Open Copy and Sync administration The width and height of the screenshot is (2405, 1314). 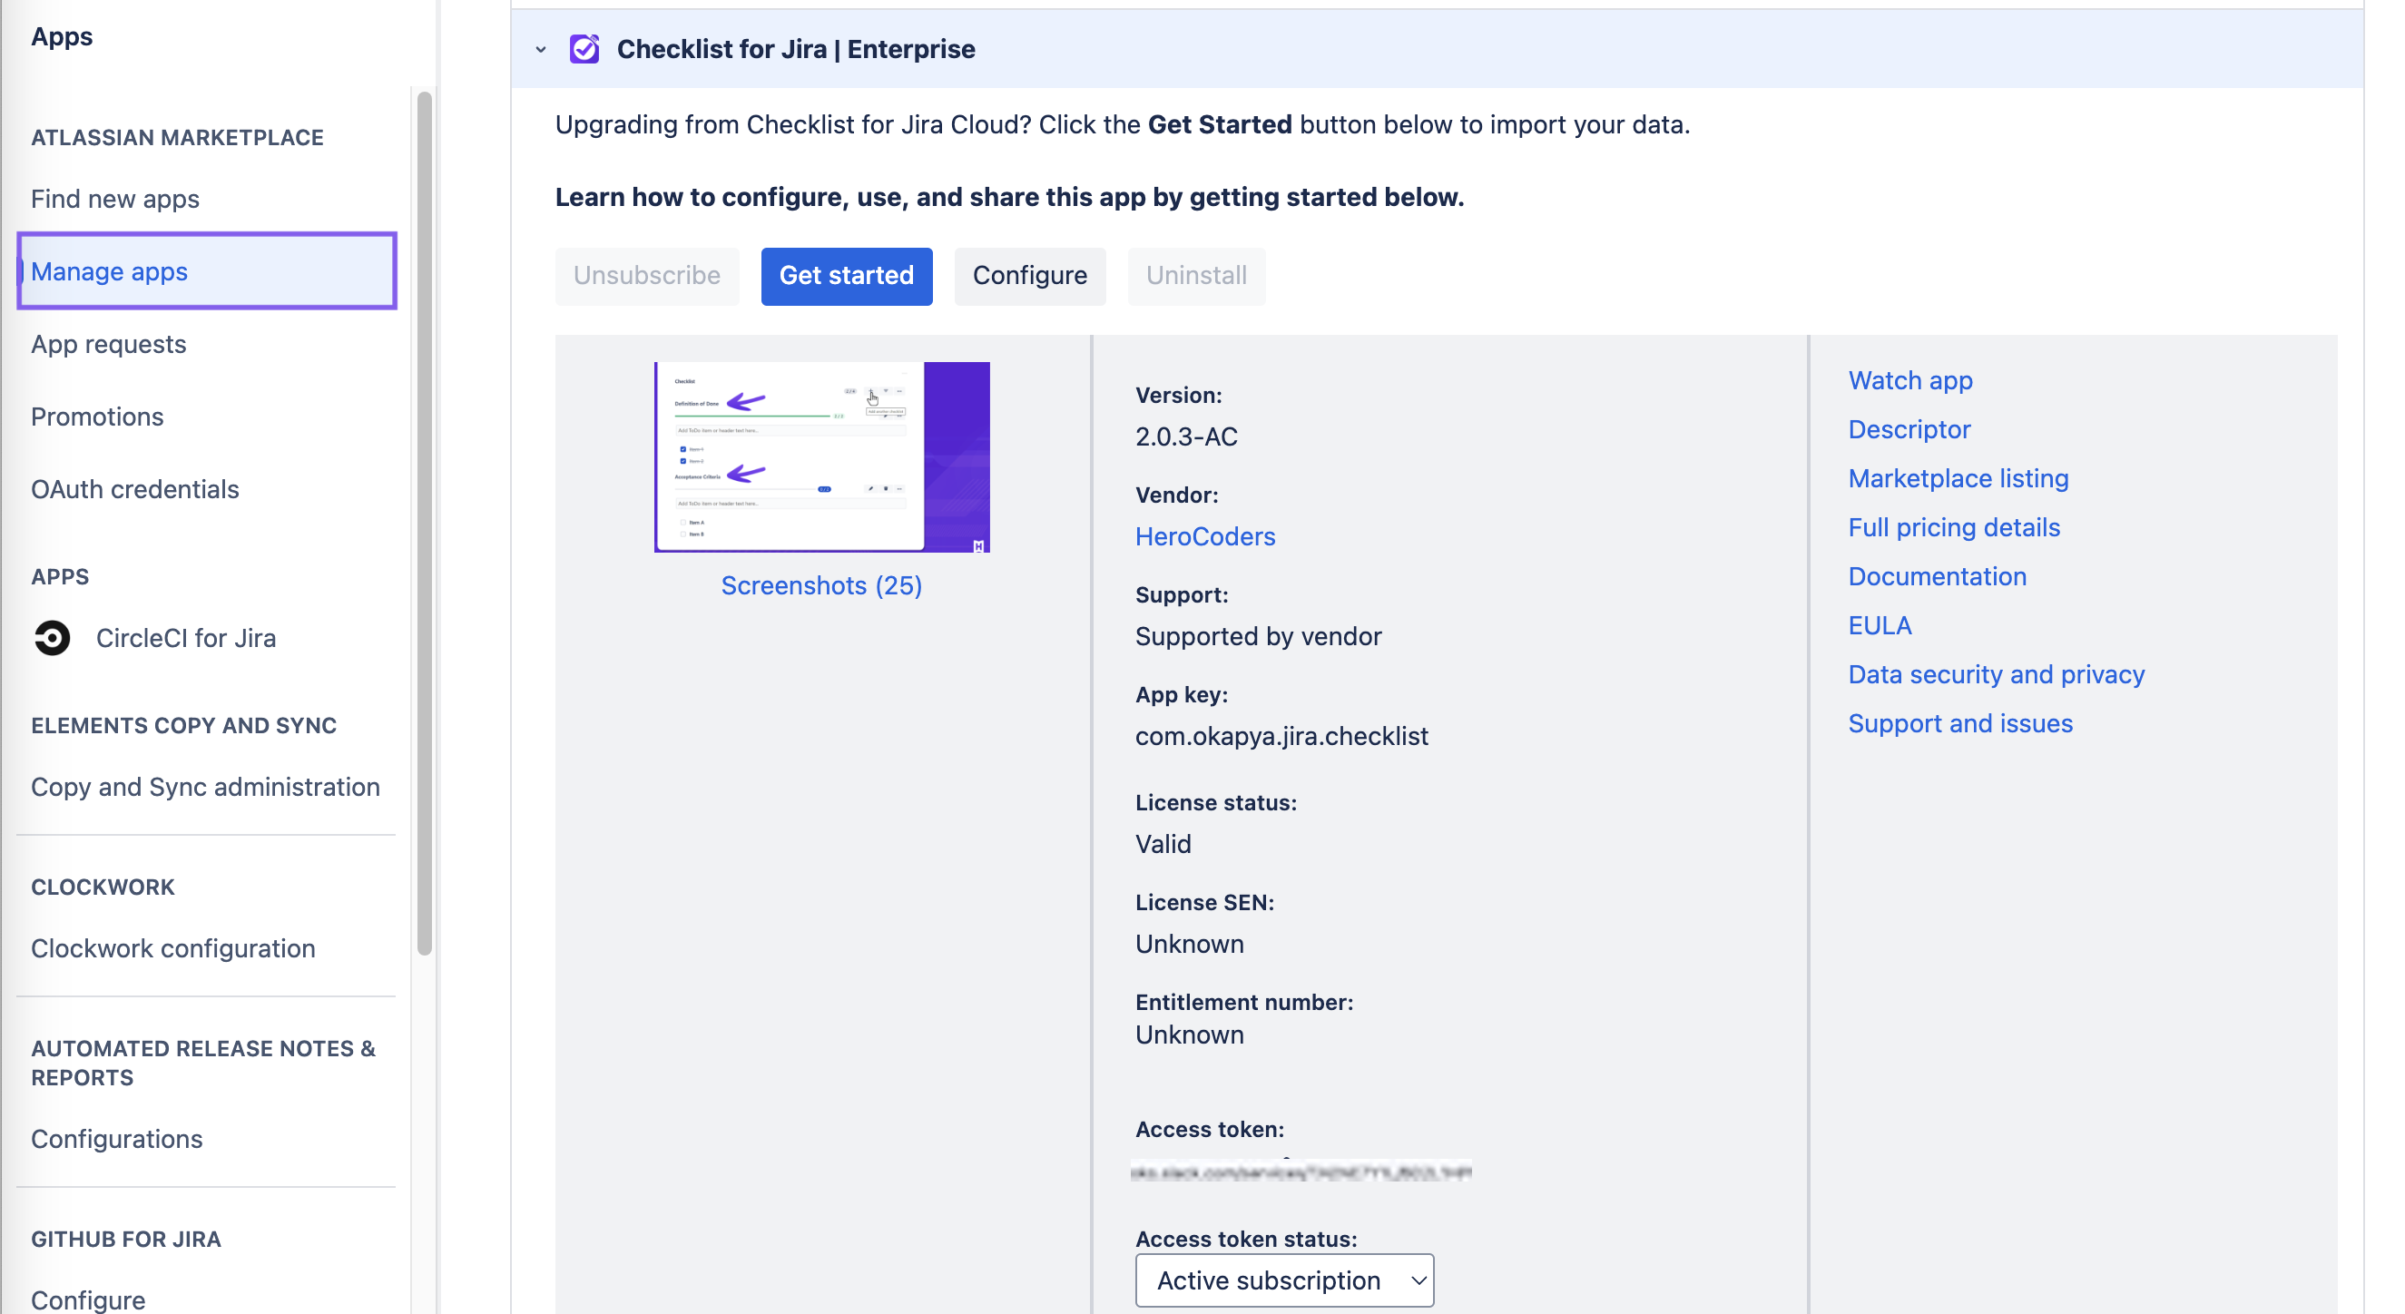205,787
